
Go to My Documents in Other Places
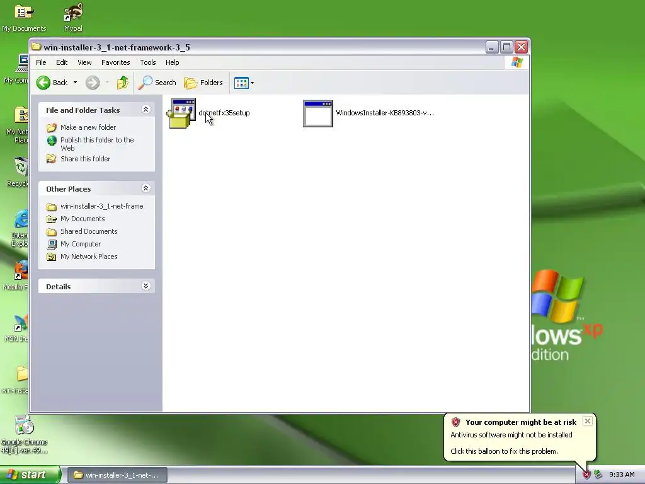(83, 219)
